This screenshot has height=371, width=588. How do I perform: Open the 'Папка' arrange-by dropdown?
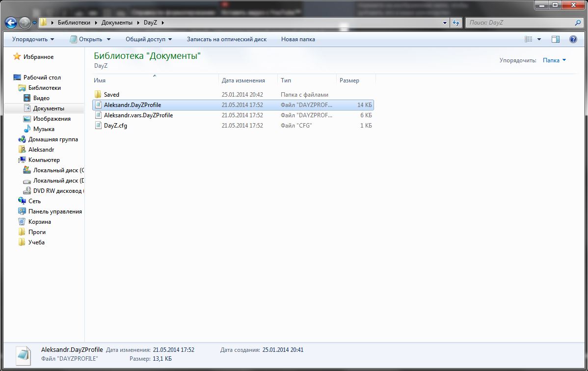554,60
